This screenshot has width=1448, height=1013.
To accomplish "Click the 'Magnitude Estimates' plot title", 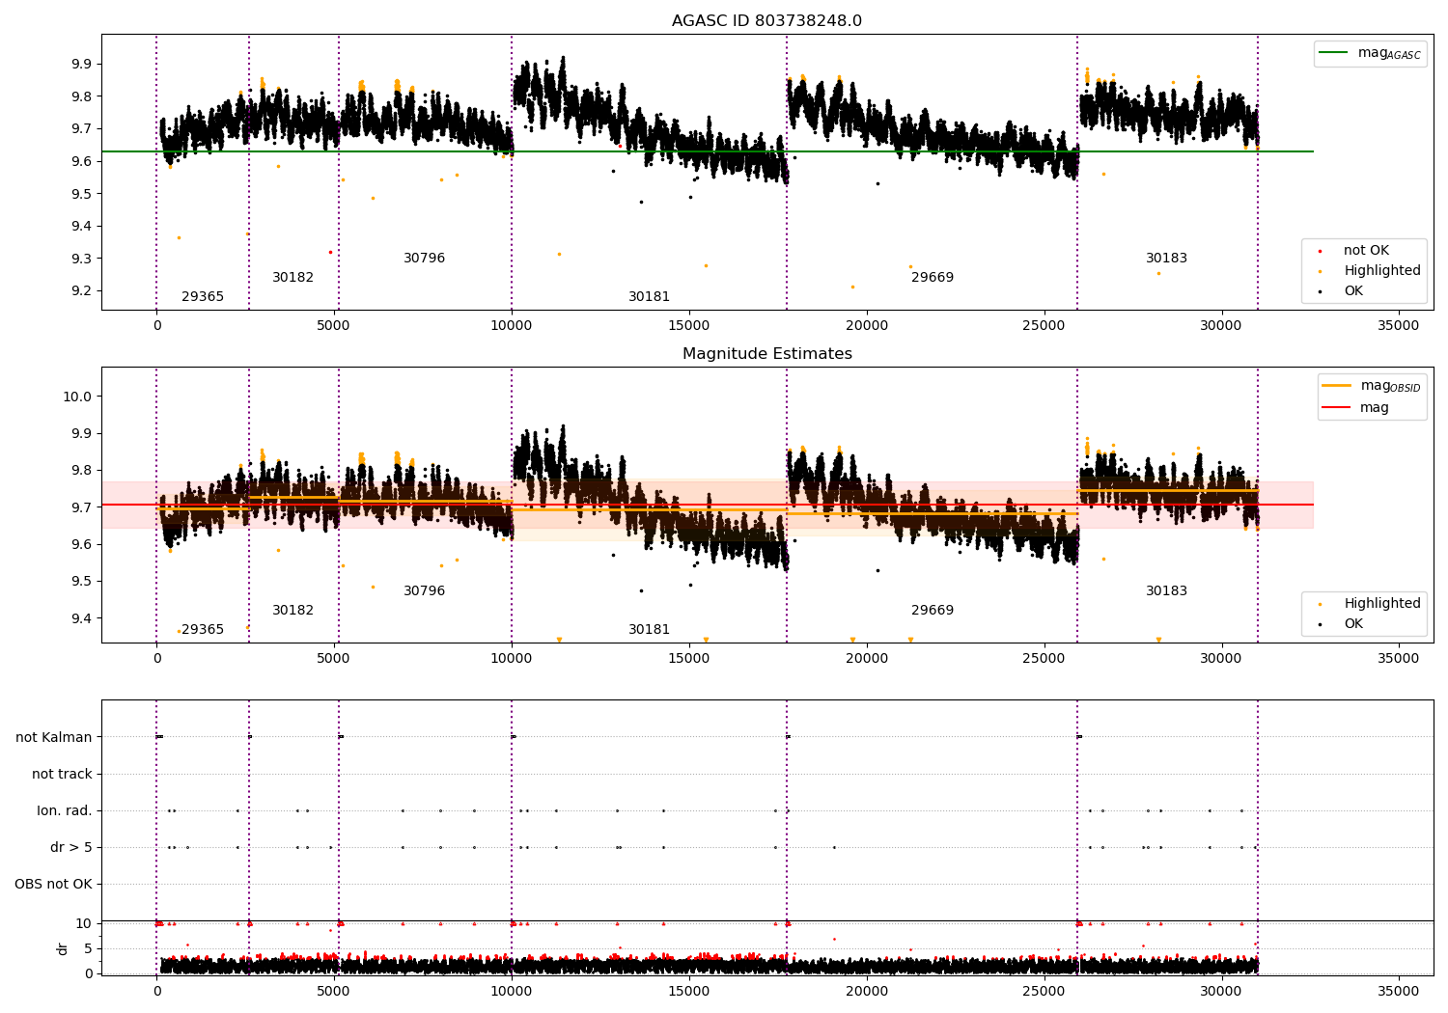I will (x=766, y=354).
